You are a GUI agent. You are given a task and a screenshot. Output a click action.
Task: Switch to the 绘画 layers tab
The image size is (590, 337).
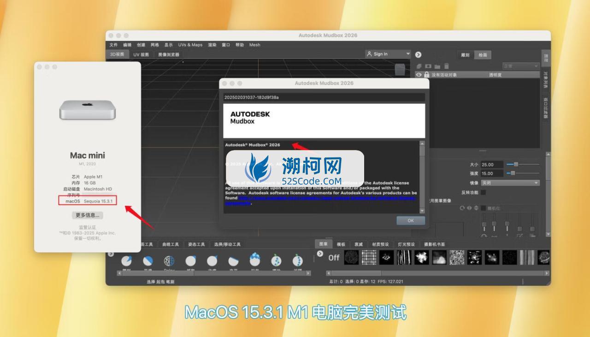point(483,55)
